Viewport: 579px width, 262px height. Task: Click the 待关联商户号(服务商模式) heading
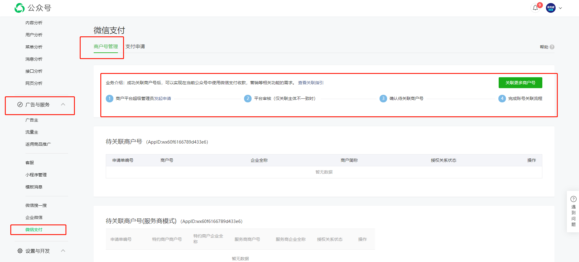[141, 221]
